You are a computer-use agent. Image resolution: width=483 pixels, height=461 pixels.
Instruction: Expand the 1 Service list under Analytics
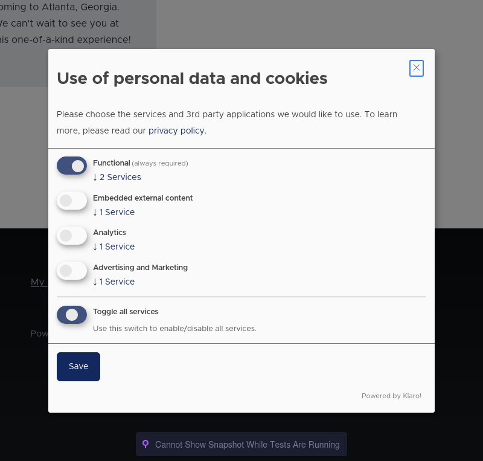coord(114,247)
